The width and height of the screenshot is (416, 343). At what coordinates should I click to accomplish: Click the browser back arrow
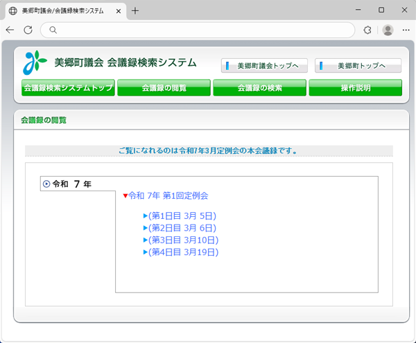(10, 30)
